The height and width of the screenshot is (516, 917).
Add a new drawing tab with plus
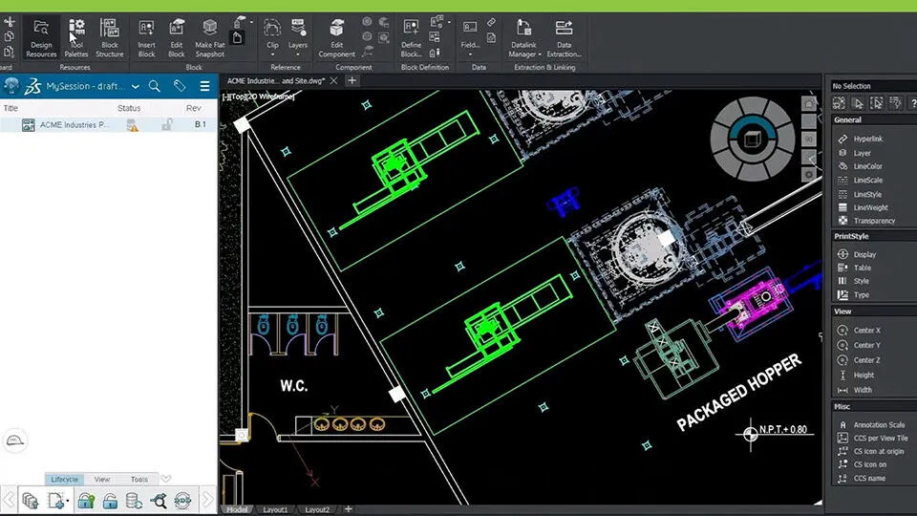[x=352, y=80]
